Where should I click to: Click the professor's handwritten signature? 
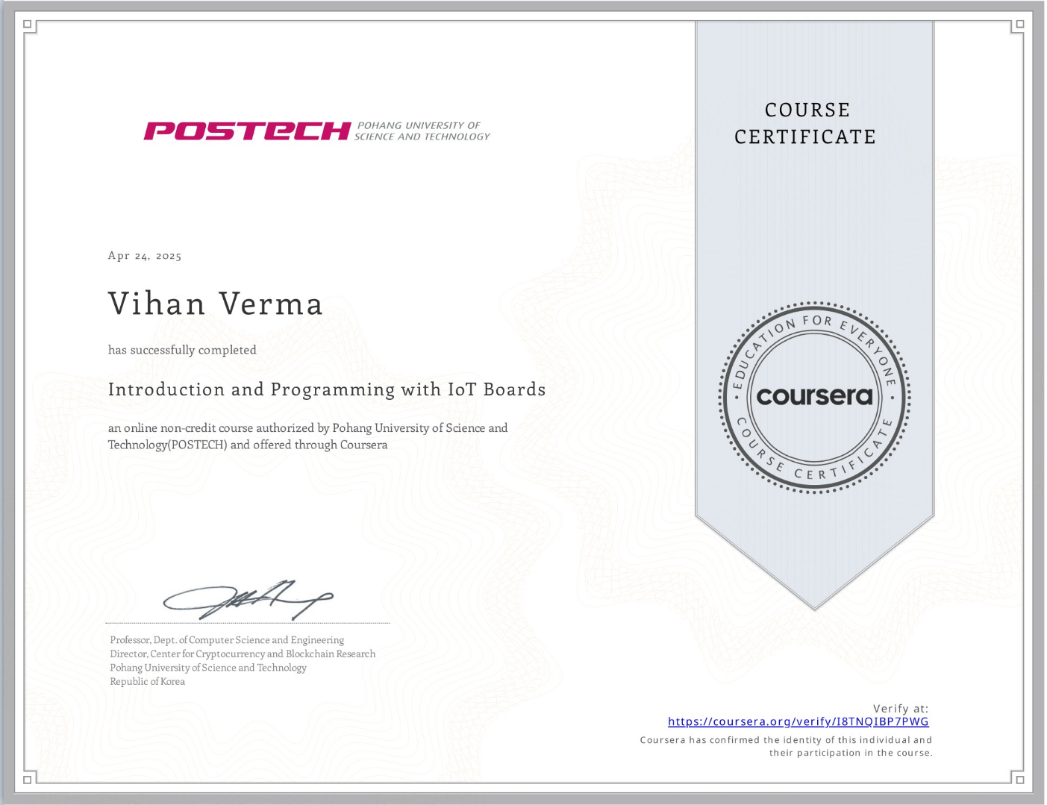(x=247, y=599)
